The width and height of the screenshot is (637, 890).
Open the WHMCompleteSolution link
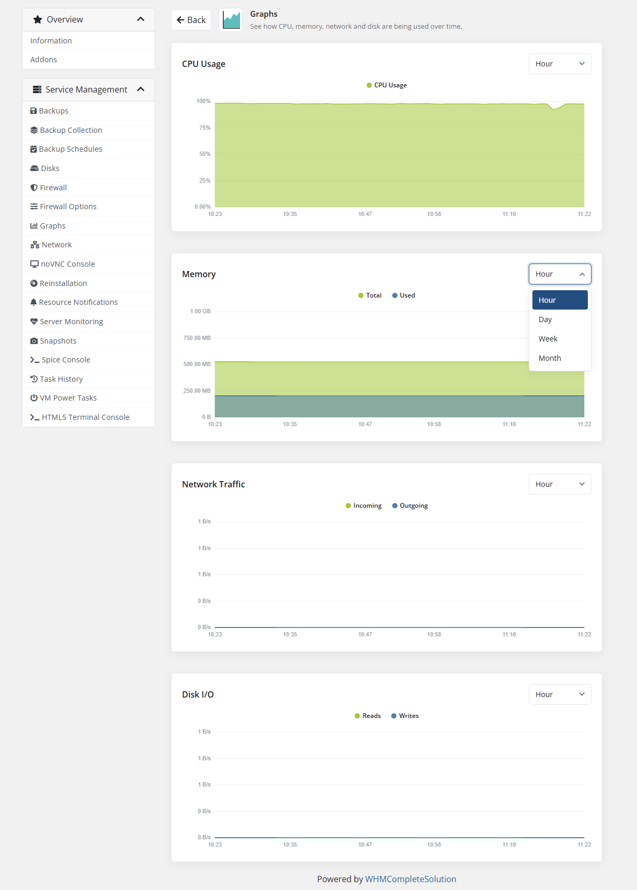411,879
